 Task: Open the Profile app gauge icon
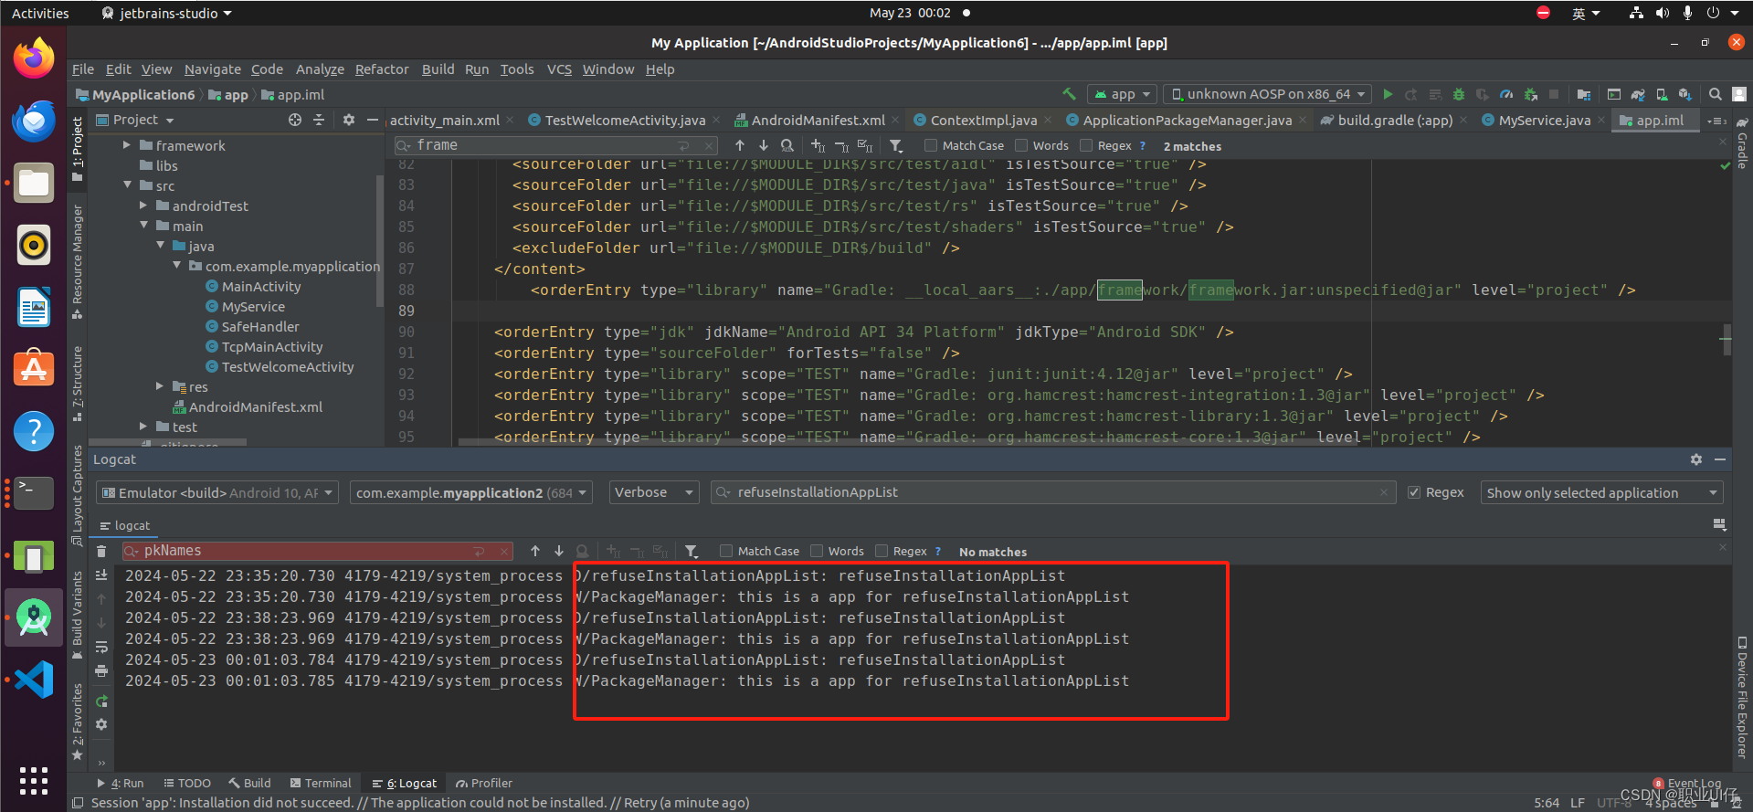pyautogui.click(x=1506, y=94)
